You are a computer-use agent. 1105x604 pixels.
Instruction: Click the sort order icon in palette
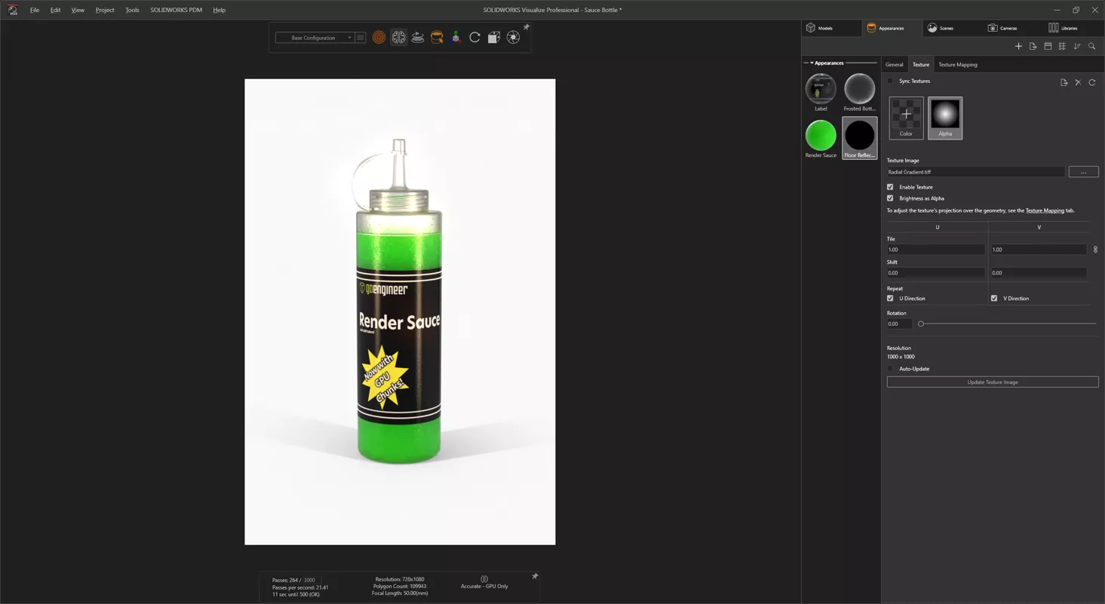click(x=1077, y=46)
